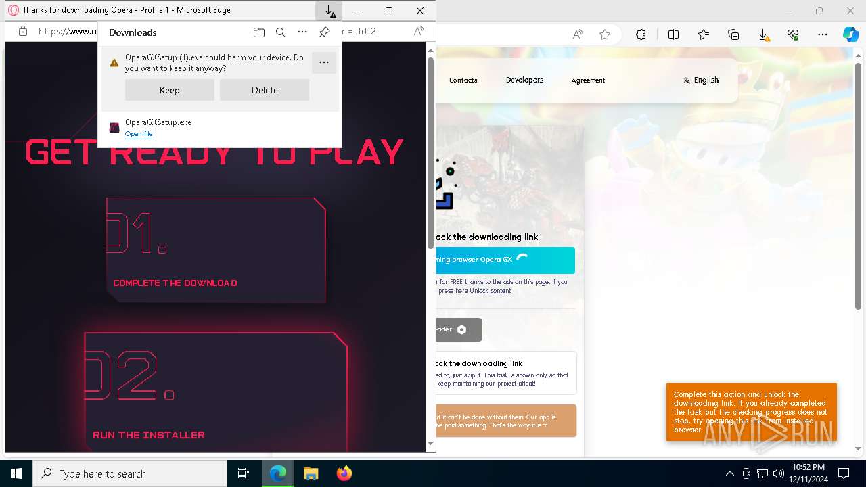Show hidden system tray icons
This screenshot has width=866, height=487.
729,473
